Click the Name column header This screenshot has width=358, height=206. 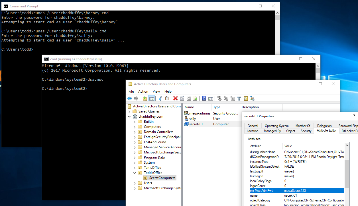197,107
